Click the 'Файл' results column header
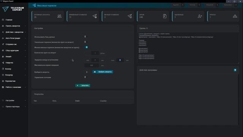Image resolution: width=243 pixels, height=137 pixels. [x=77, y=101]
